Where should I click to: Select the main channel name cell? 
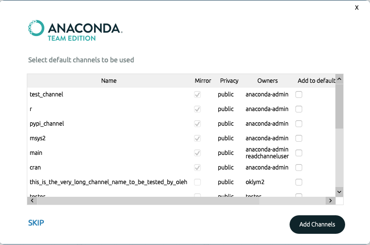coord(36,153)
